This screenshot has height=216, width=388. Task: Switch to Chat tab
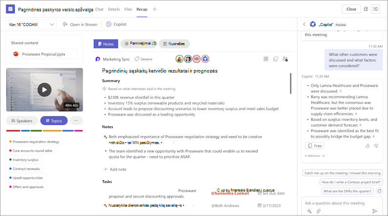click(x=99, y=9)
